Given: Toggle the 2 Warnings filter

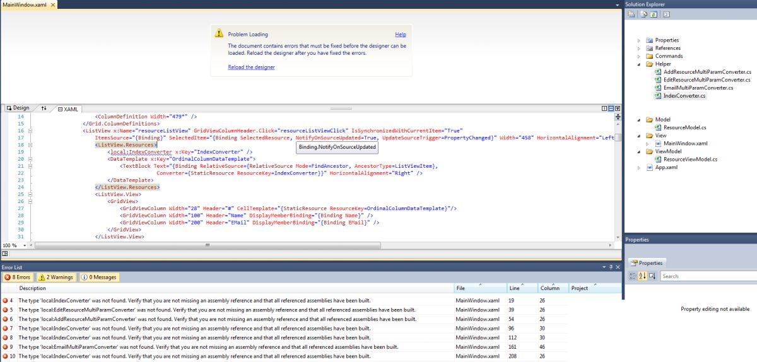Looking at the screenshot, I should click(x=56, y=277).
